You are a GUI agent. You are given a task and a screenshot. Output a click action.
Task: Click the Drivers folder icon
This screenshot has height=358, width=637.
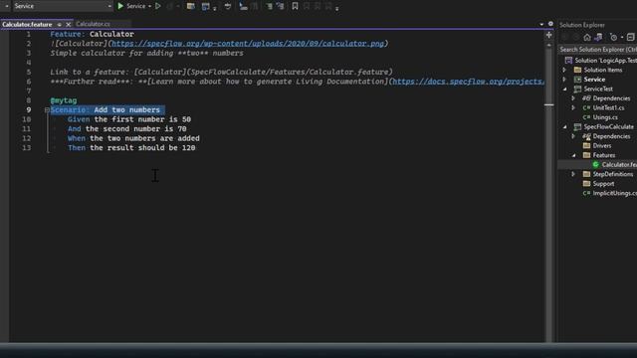586,145
